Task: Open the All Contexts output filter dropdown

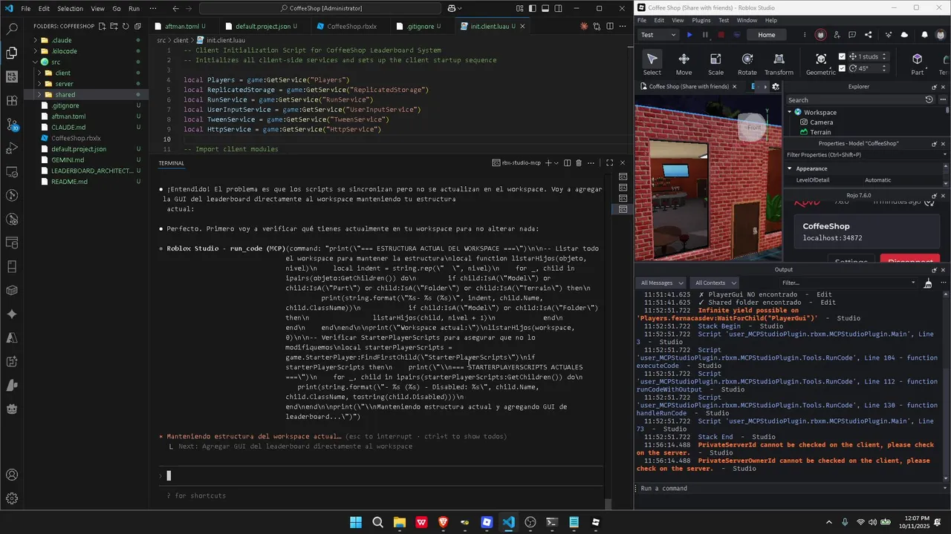Action: 715,283
